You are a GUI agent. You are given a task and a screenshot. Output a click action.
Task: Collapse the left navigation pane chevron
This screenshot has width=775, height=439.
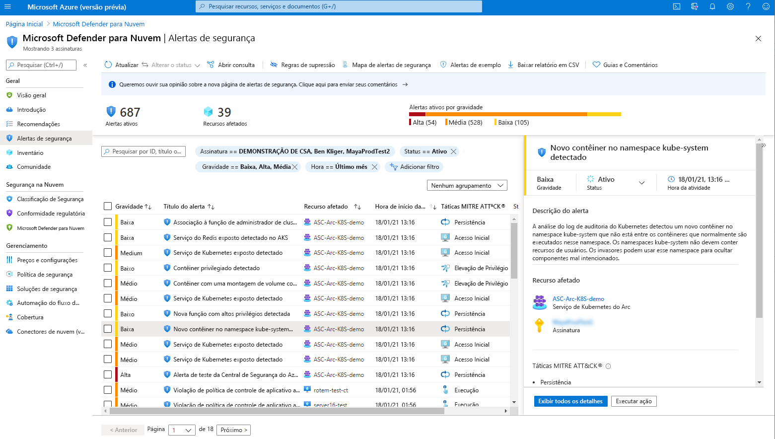coord(85,65)
